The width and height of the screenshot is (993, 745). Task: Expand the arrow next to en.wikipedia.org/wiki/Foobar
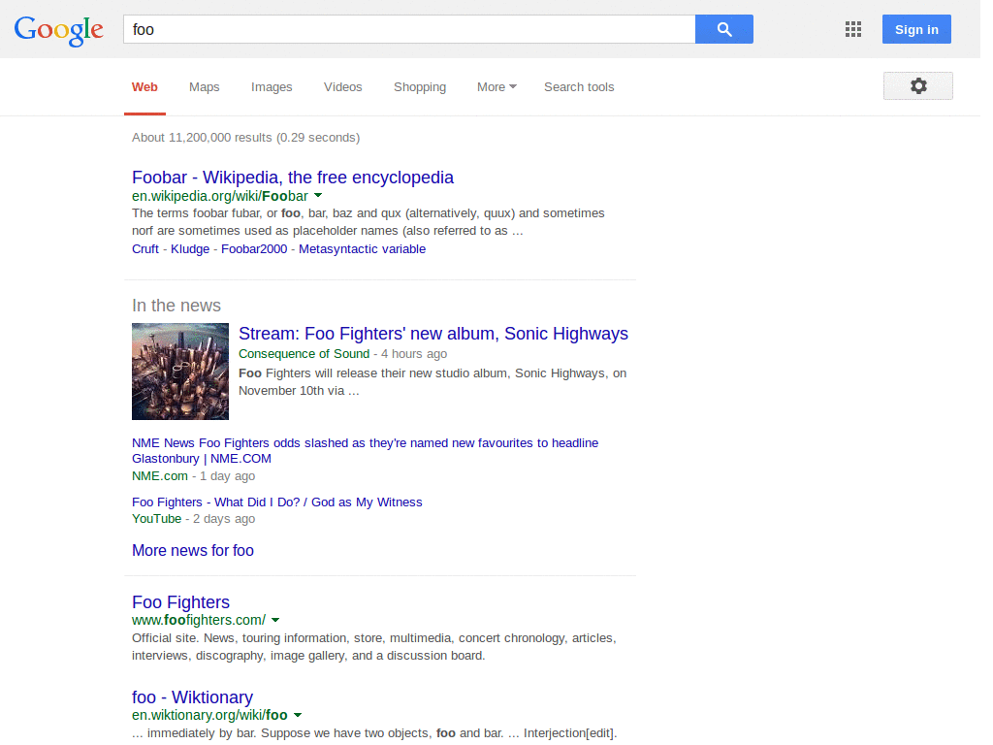click(318, 196)
